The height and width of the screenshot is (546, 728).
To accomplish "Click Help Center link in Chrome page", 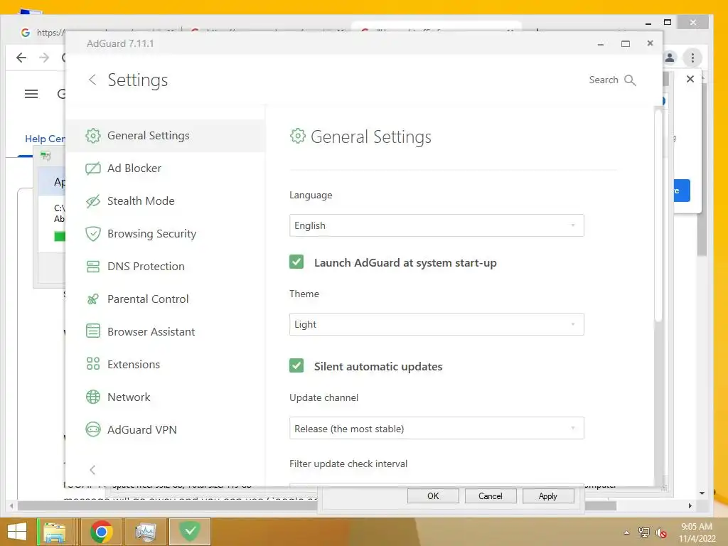I will point(45,139).
